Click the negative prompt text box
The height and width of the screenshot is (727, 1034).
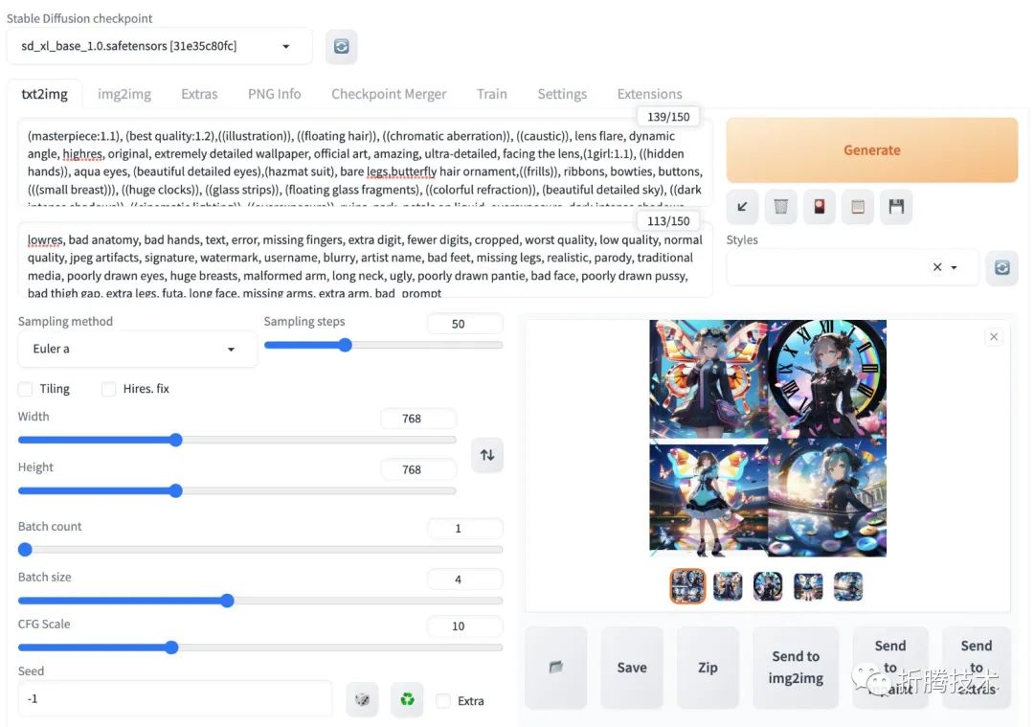pyautogui.click(x=366, y=261)
